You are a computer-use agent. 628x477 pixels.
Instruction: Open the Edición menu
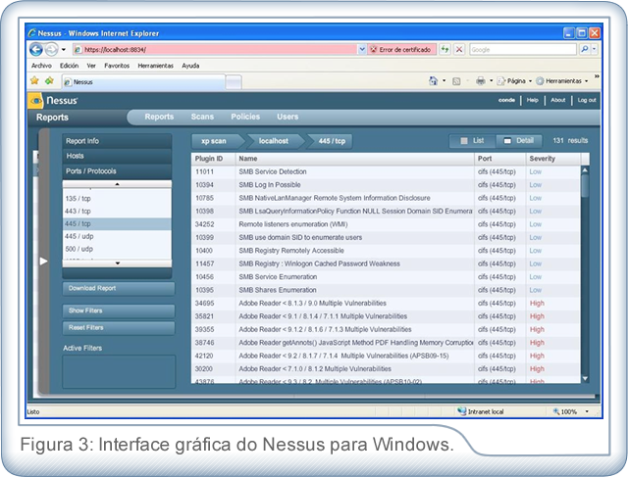(70, 66)
